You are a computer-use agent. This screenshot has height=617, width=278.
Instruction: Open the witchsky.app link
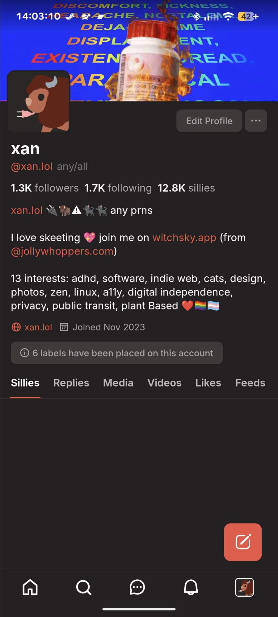184,238
